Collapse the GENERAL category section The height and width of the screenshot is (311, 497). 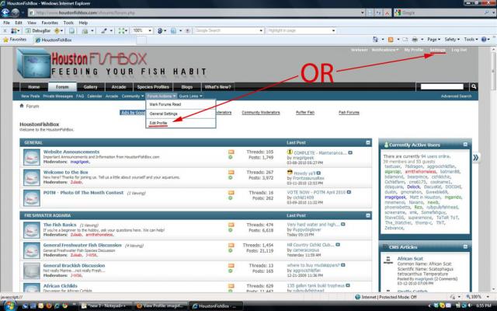368,143
